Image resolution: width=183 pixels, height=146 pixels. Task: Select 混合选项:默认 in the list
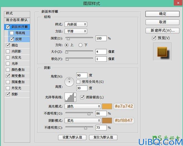[17, 20]
